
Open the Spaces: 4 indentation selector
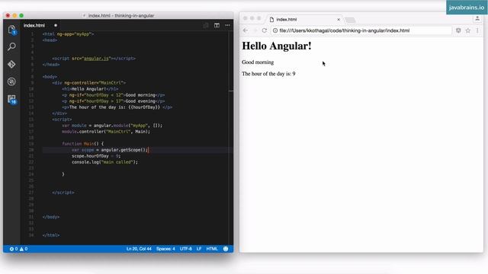(x=165, y=249)
